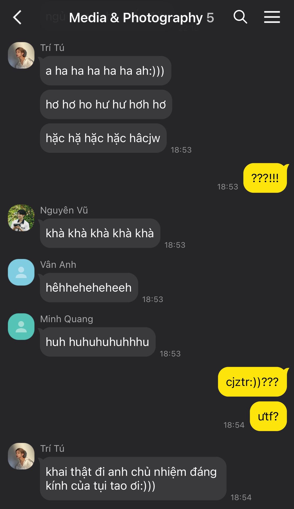
Task: Go back using the left arrow icon
Action: [x=17, y=17]
